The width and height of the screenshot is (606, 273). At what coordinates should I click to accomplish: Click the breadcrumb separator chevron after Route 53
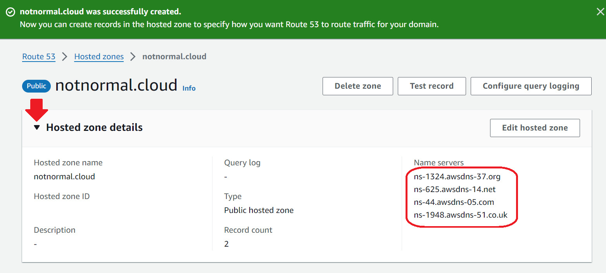[64, 56]
